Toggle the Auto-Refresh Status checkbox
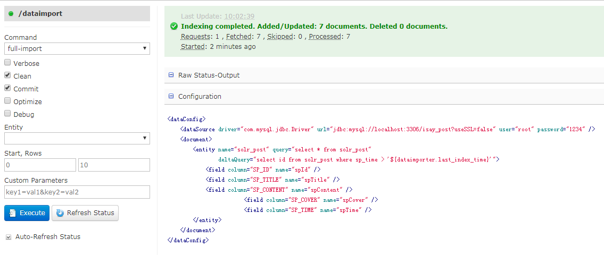Screen dimensions: 604x264 click(x=9, y=237)
